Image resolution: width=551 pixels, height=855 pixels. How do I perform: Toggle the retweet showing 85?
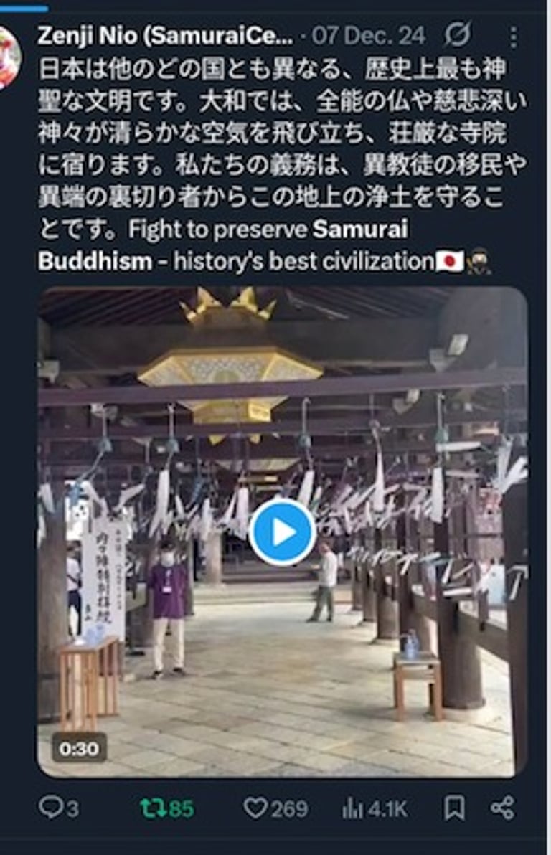coord(167,808)
